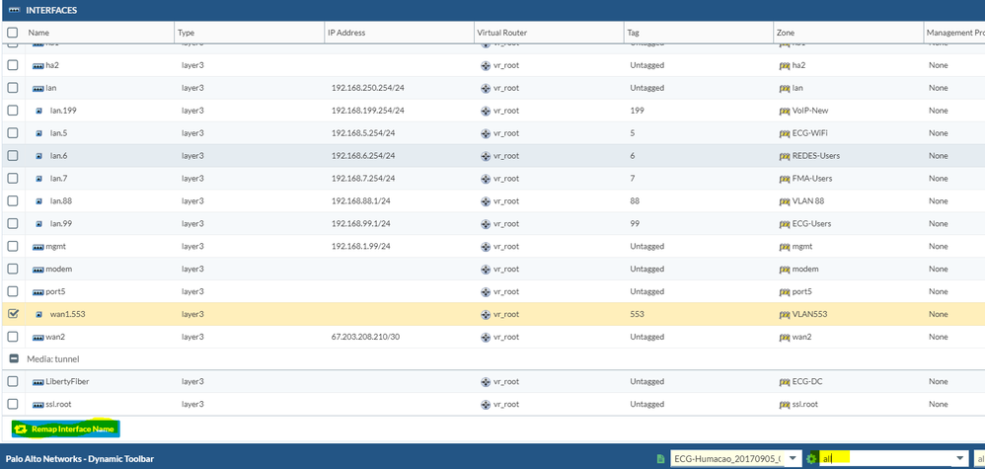
Task: Click the zone icon next to ECG-DC
Action: tap(784, 381)
